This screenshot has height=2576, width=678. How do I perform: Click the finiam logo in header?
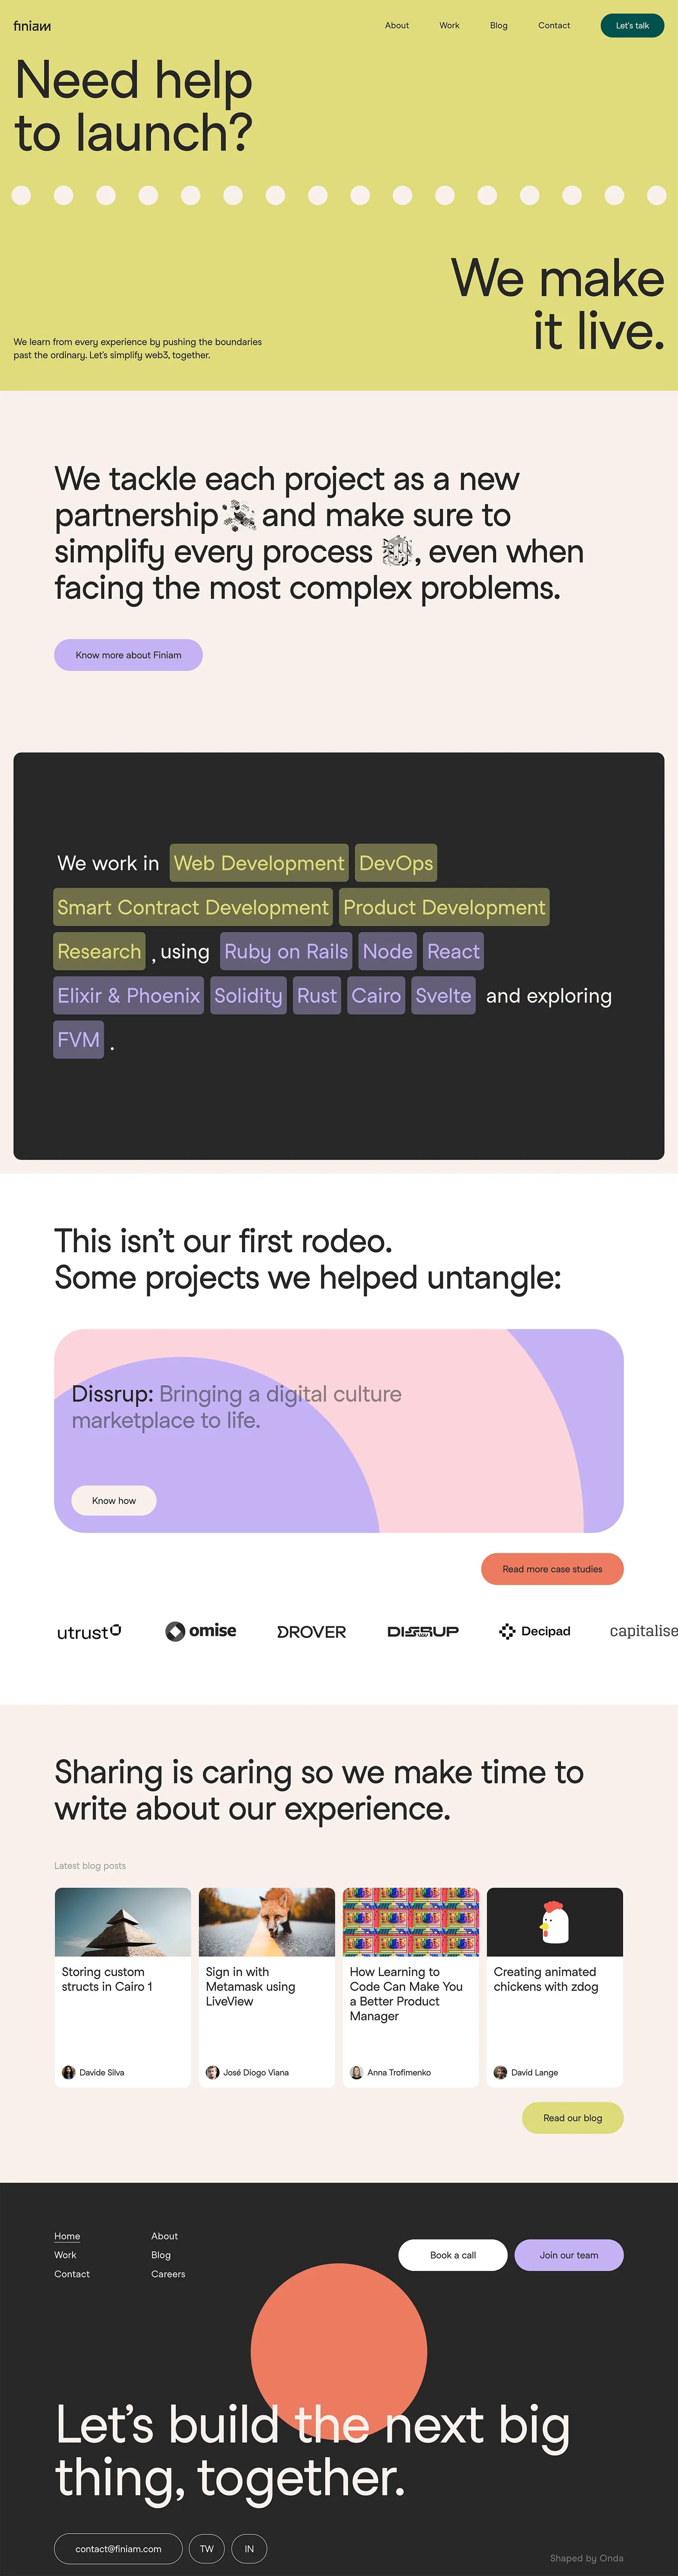[32, 26]
